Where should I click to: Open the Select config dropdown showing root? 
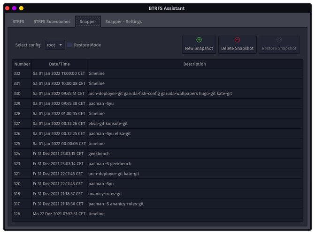(55, 45)
